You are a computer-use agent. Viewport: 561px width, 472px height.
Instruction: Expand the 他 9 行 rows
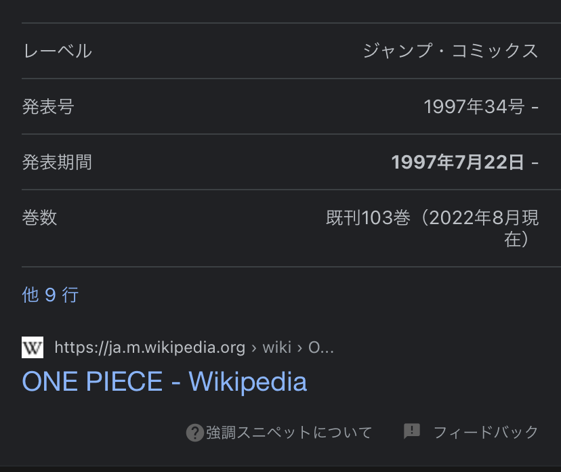pyautogui.click(x=51, y=295)
